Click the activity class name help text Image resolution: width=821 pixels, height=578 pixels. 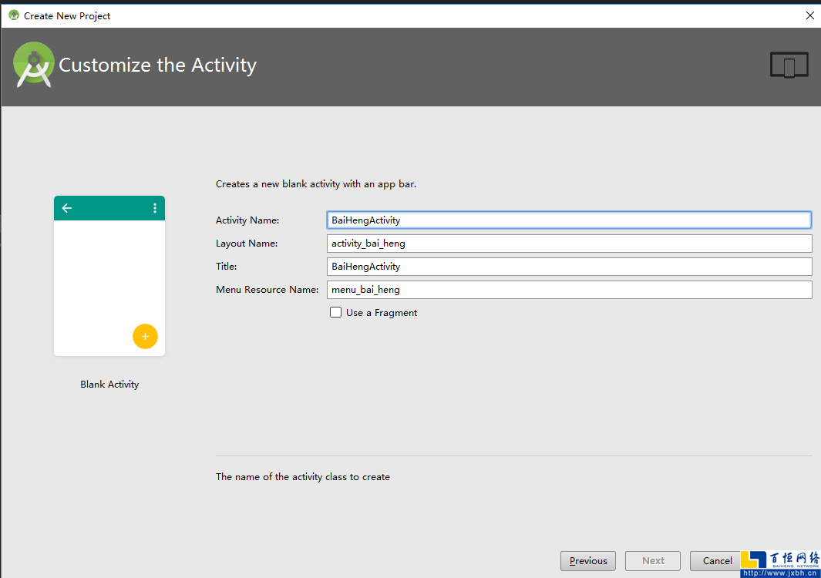(x=303, y=477)
